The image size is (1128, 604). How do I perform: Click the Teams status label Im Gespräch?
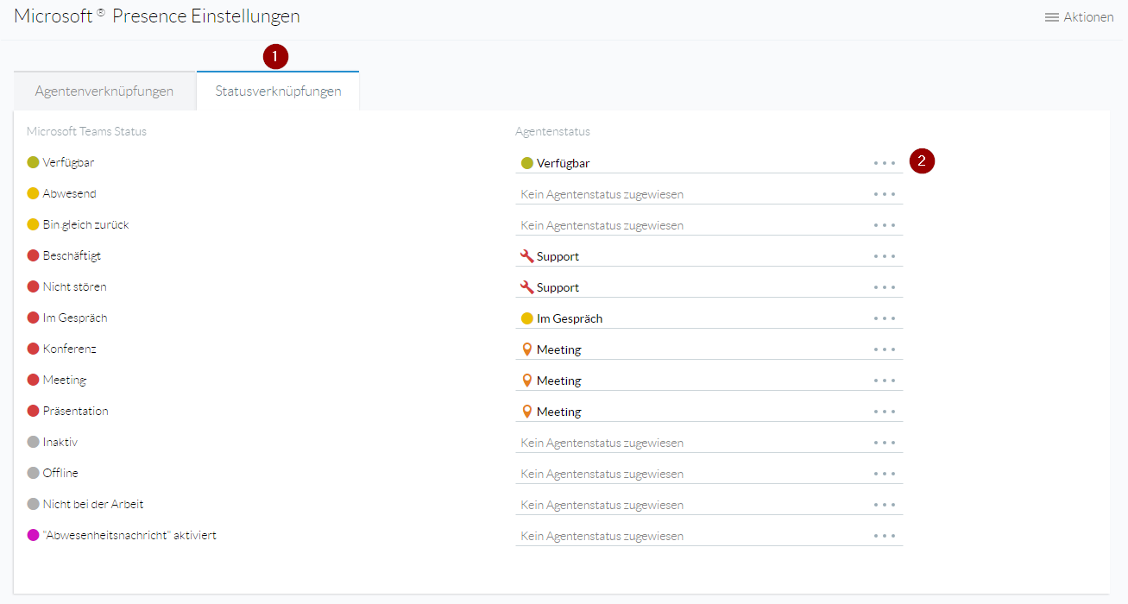74,318
